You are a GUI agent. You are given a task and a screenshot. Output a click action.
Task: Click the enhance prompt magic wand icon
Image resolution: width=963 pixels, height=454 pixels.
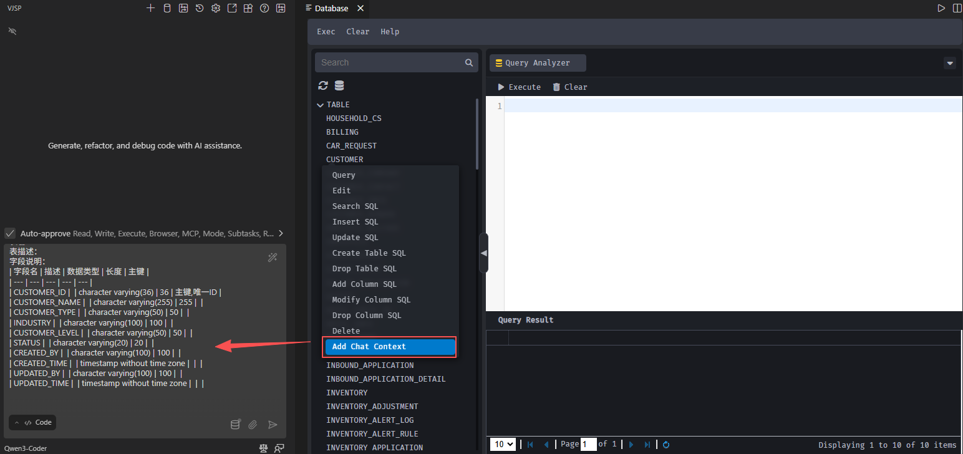tap(273, 258)
